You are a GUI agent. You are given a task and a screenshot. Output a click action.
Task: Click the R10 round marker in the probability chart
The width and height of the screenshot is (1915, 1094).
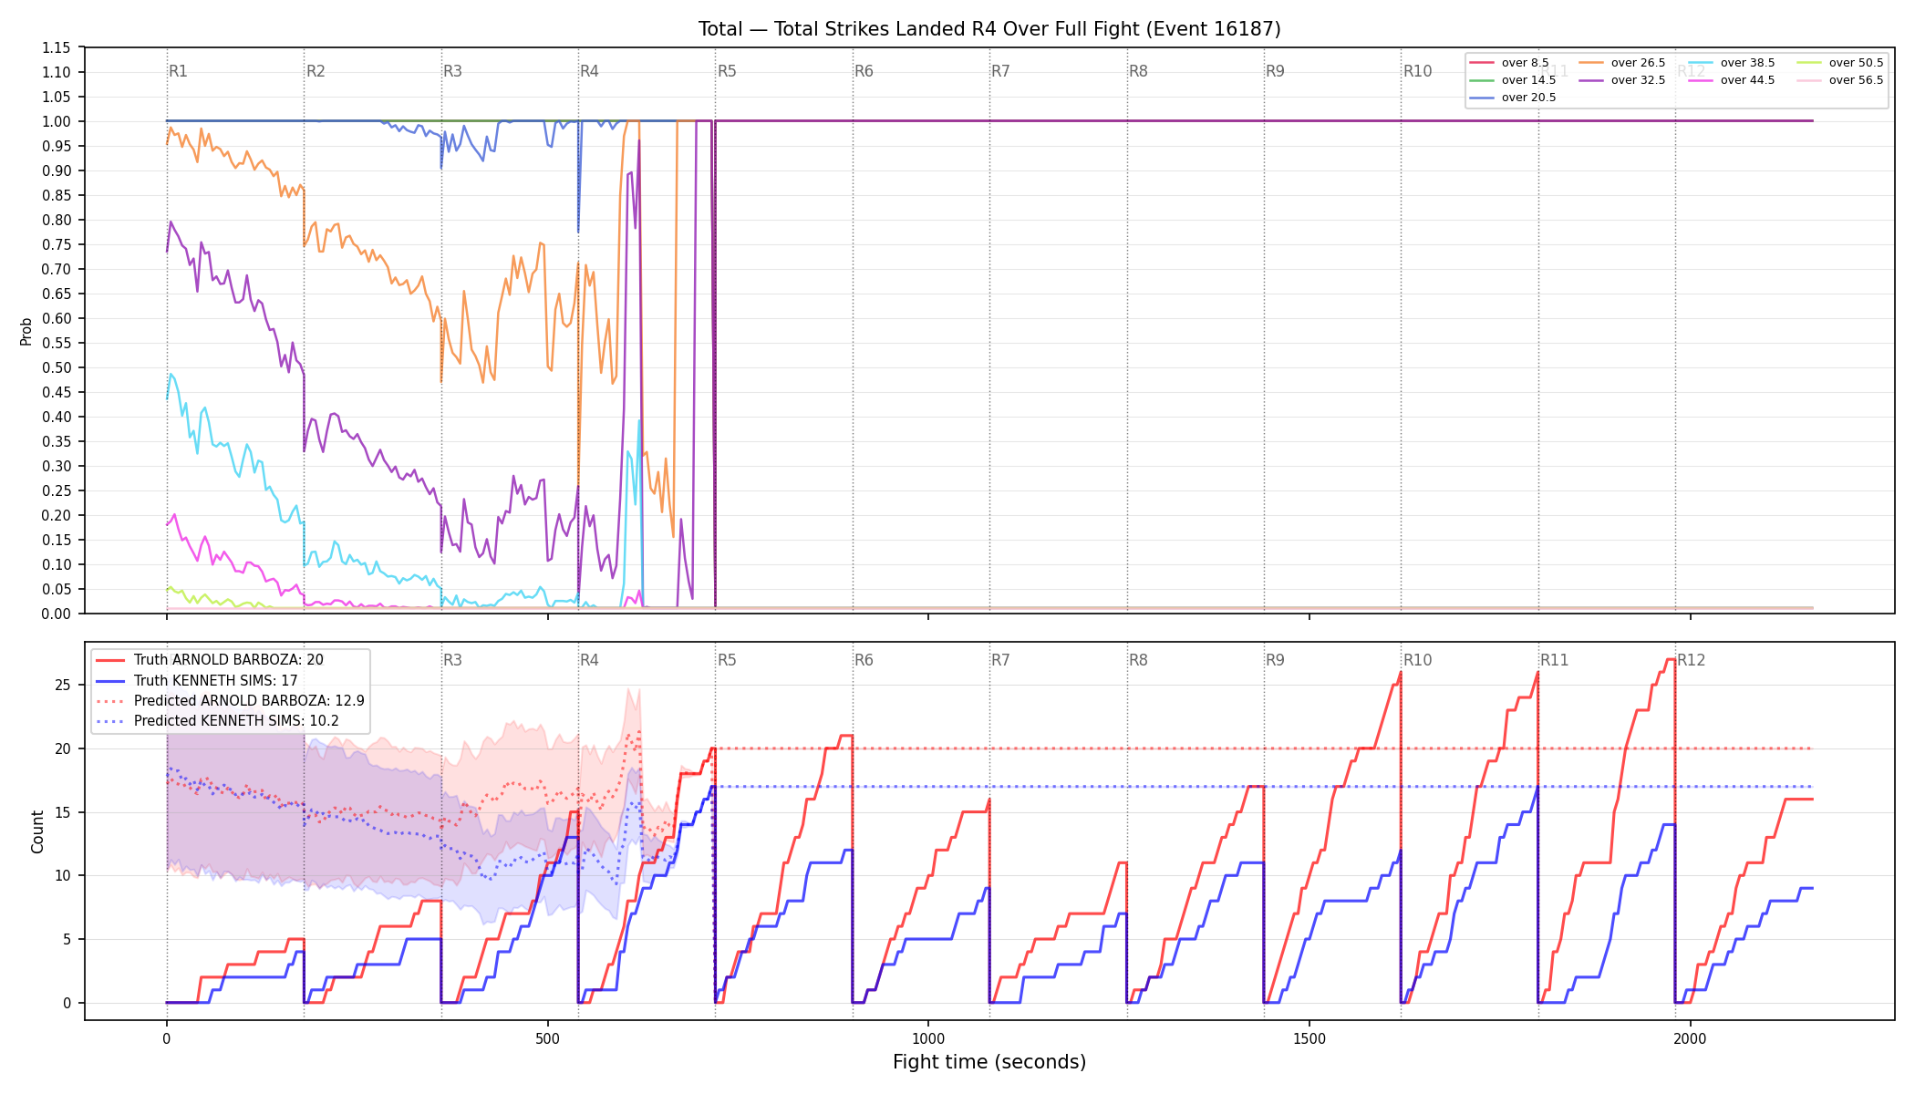[1417, 71]
